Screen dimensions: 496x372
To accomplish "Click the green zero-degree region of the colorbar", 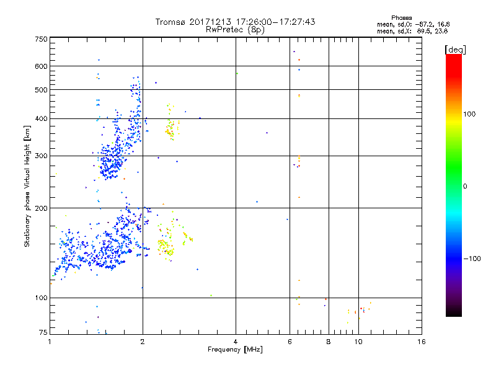I will 454,187.
